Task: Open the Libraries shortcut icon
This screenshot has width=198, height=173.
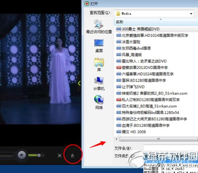Action: (x=99, y=65)
